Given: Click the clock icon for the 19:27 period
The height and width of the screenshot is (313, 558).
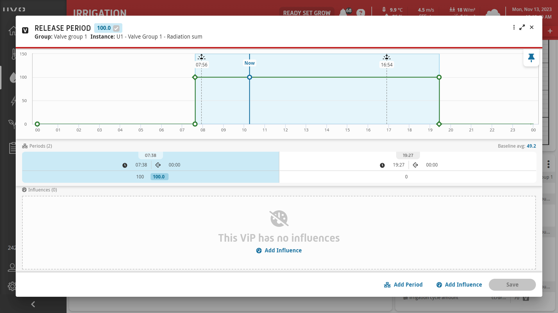Looking at the screenshot, I should click(x=382, y=165).
